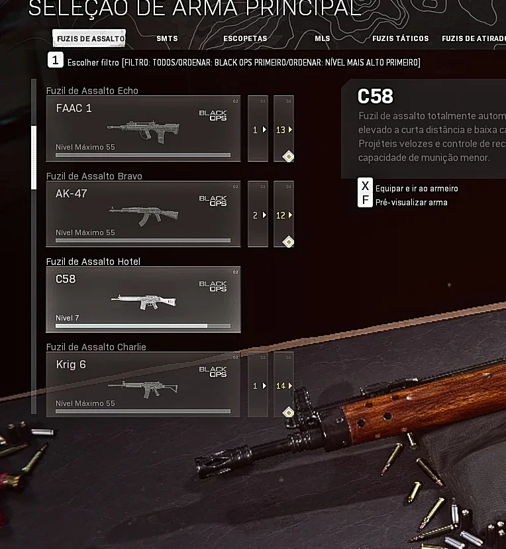
Task: Choose Pré-visualizar arma
Action: [411, 203]
